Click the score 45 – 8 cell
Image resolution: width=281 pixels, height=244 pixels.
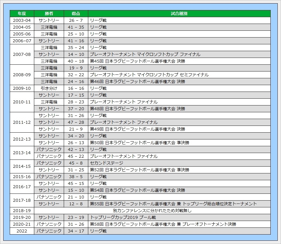click(x=76, y=163)
